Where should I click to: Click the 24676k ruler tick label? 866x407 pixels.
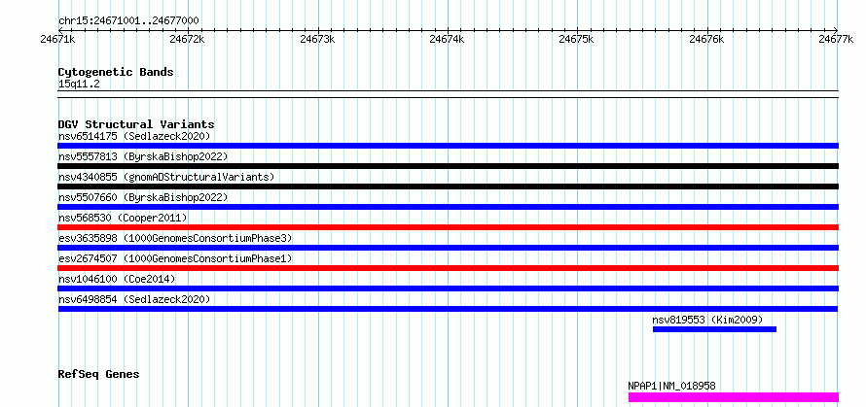(x=707, y=39)
